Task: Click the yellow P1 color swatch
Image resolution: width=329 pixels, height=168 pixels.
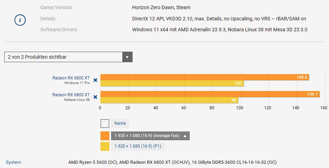Action: [105, 146]
